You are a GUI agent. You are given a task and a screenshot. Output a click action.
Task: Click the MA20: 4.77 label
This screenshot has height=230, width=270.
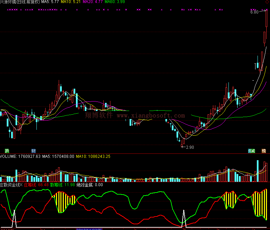(x=92, y=2)
